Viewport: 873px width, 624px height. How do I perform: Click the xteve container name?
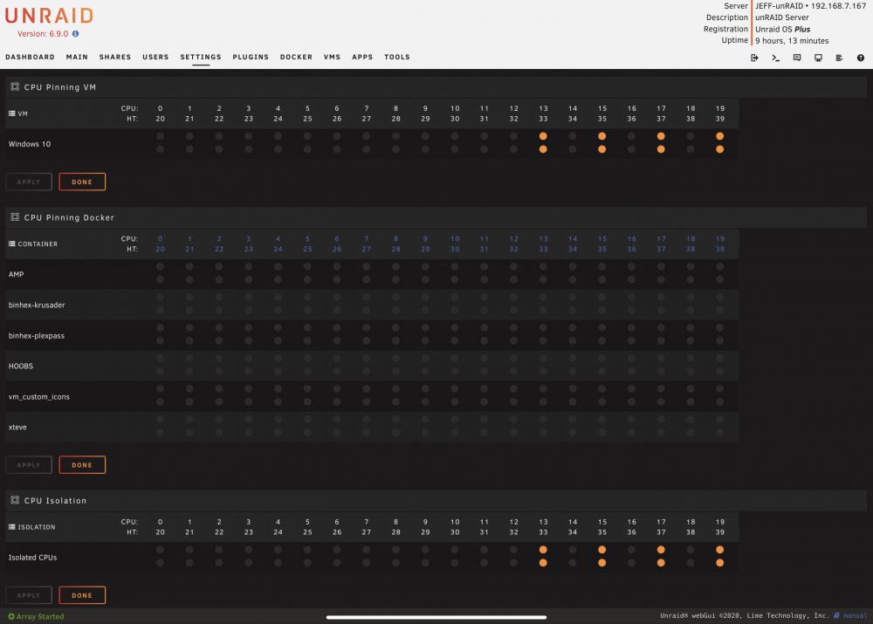coord(17,427)
